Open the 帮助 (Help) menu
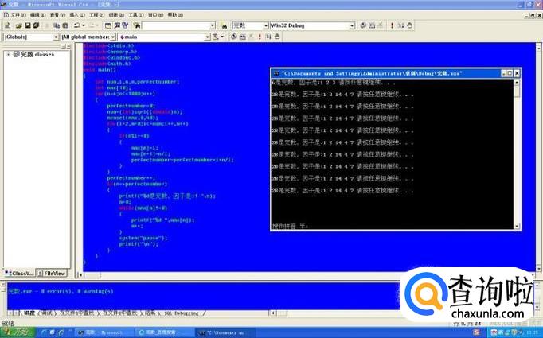Image resolution: width=543 pixels, height=338 pixels. pos(175,15)
